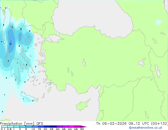Click the 20–25 mm legend color swatch

[47, 127]
